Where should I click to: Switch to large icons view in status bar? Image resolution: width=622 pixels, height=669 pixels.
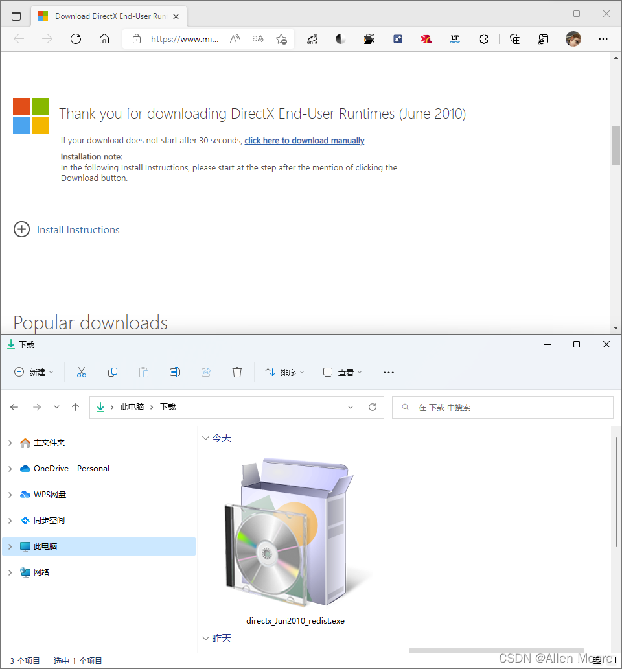(612, 661)
